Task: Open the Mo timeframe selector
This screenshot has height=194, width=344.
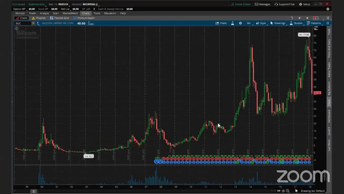Action: 249,23
